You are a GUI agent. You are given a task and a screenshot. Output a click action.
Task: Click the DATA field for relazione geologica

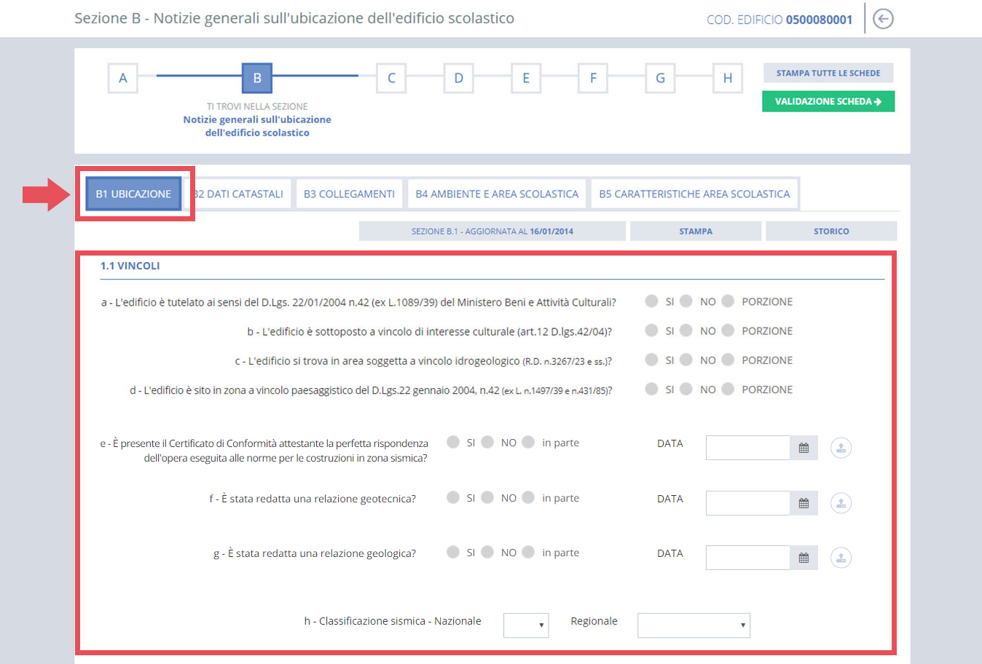[x=747, y=558]
